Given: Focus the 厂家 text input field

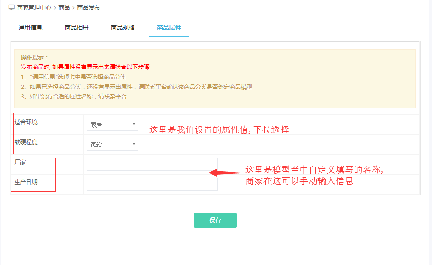Looking at the screenshot, I should 152,165.
